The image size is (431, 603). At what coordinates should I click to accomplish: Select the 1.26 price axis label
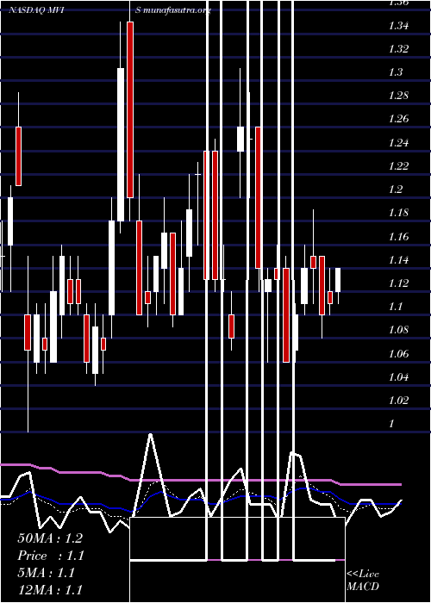tap(398, 119)
